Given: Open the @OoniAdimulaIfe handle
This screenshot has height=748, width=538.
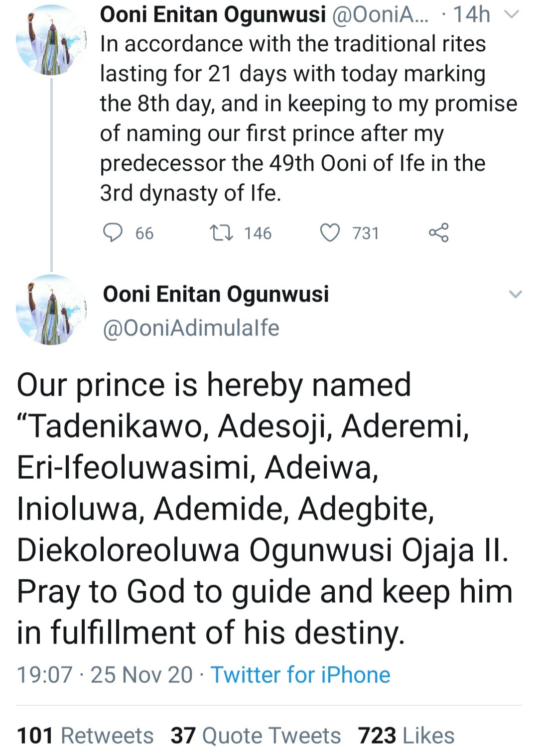Looking at the screenshot, I should [191, 328].
